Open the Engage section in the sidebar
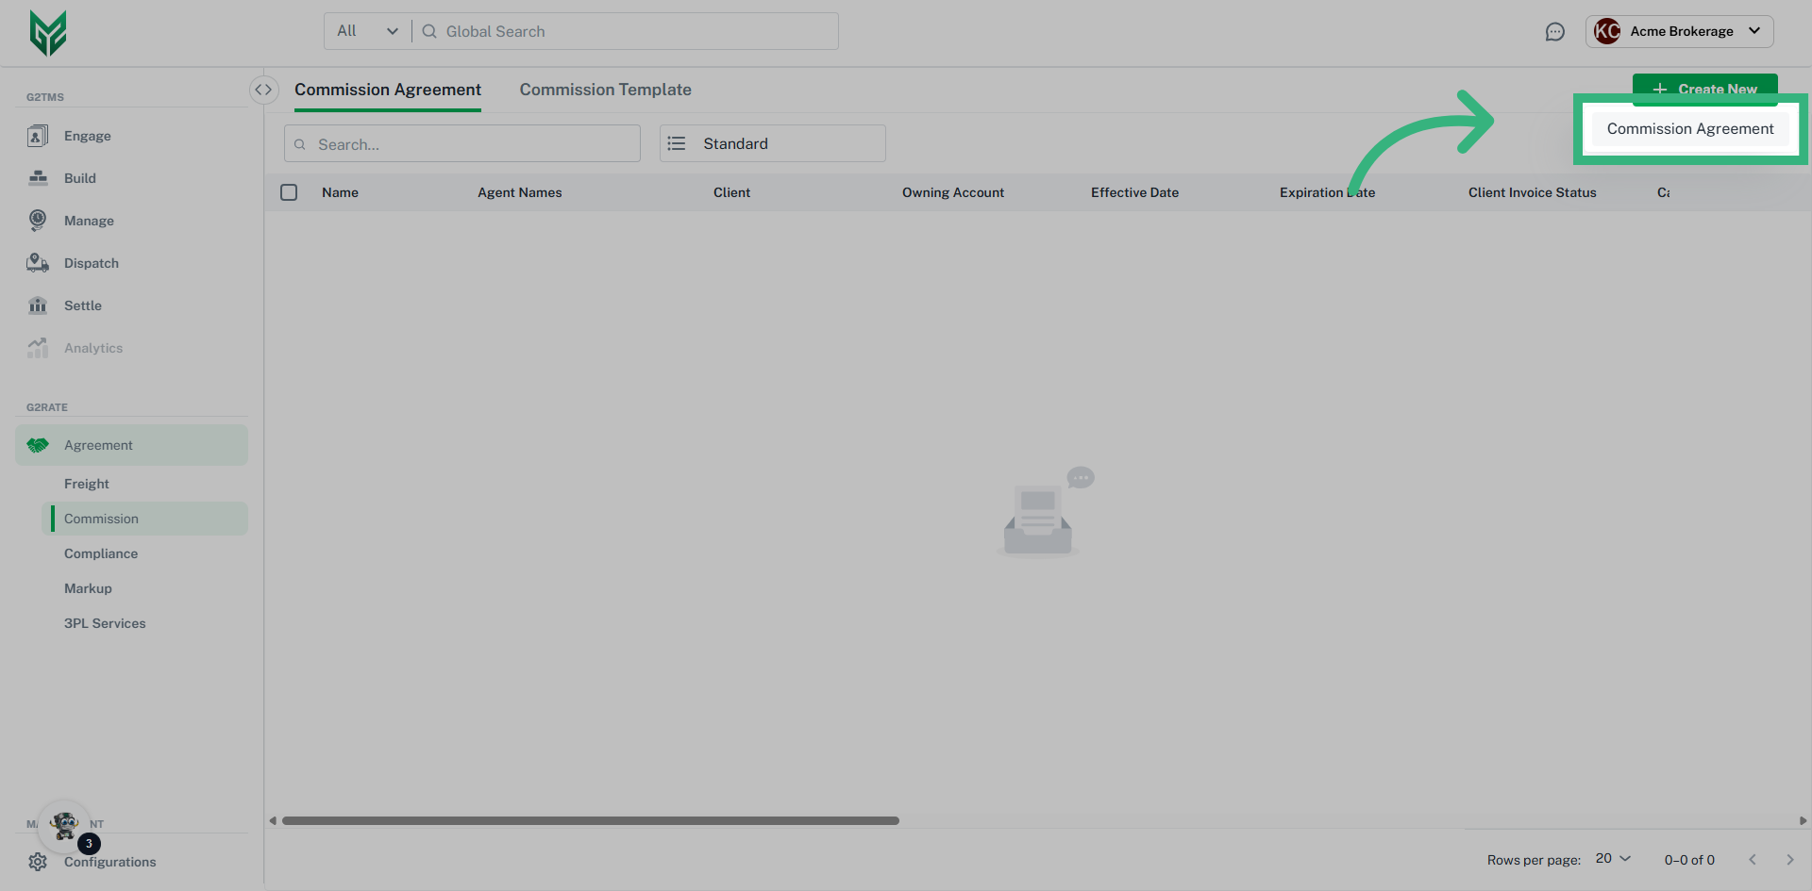1812x891 pixels. [x=87, y=135]
